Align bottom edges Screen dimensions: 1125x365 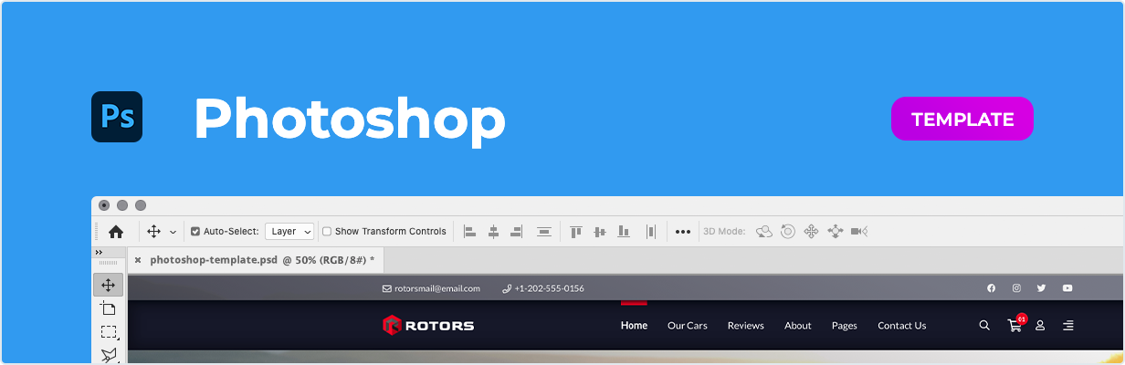pyautogui.click(x=624, y=232)
